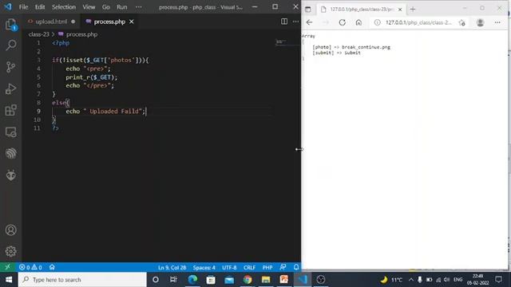Close the browser tab 127.0.0.1

click(400, 10)
